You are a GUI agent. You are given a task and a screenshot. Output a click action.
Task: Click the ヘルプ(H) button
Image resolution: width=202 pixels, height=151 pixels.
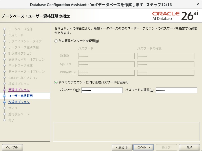pos(12,147)
